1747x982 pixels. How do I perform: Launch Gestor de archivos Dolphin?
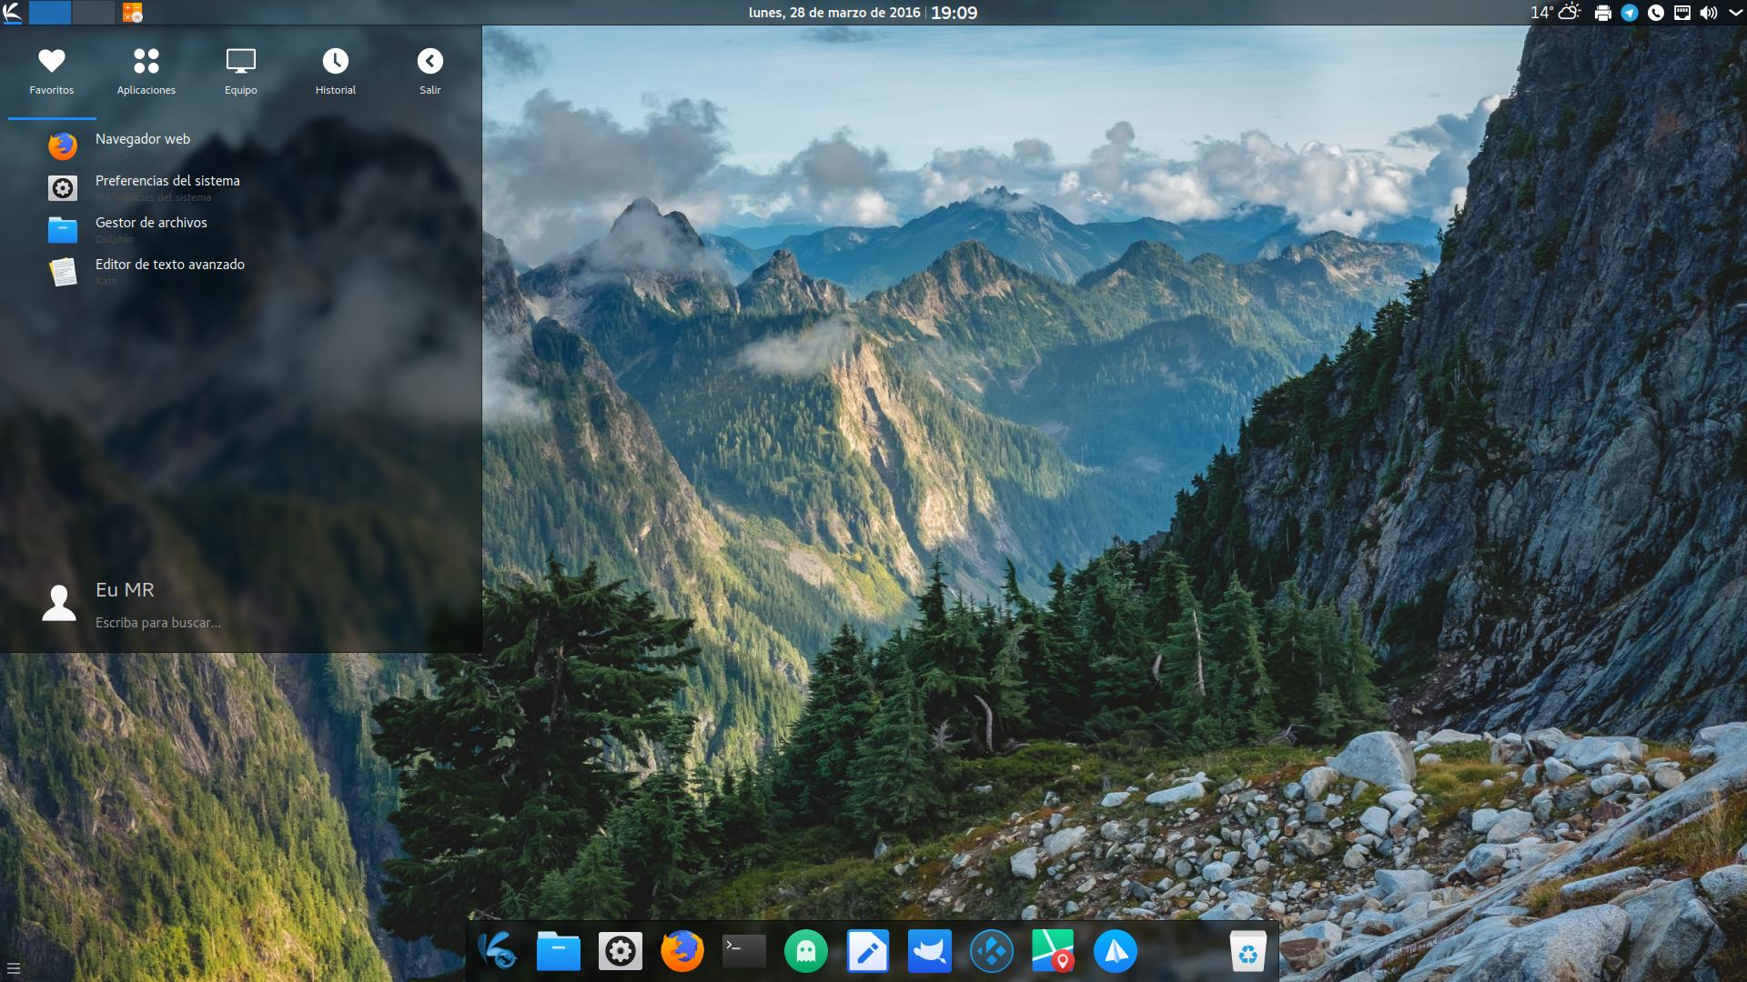241,229
